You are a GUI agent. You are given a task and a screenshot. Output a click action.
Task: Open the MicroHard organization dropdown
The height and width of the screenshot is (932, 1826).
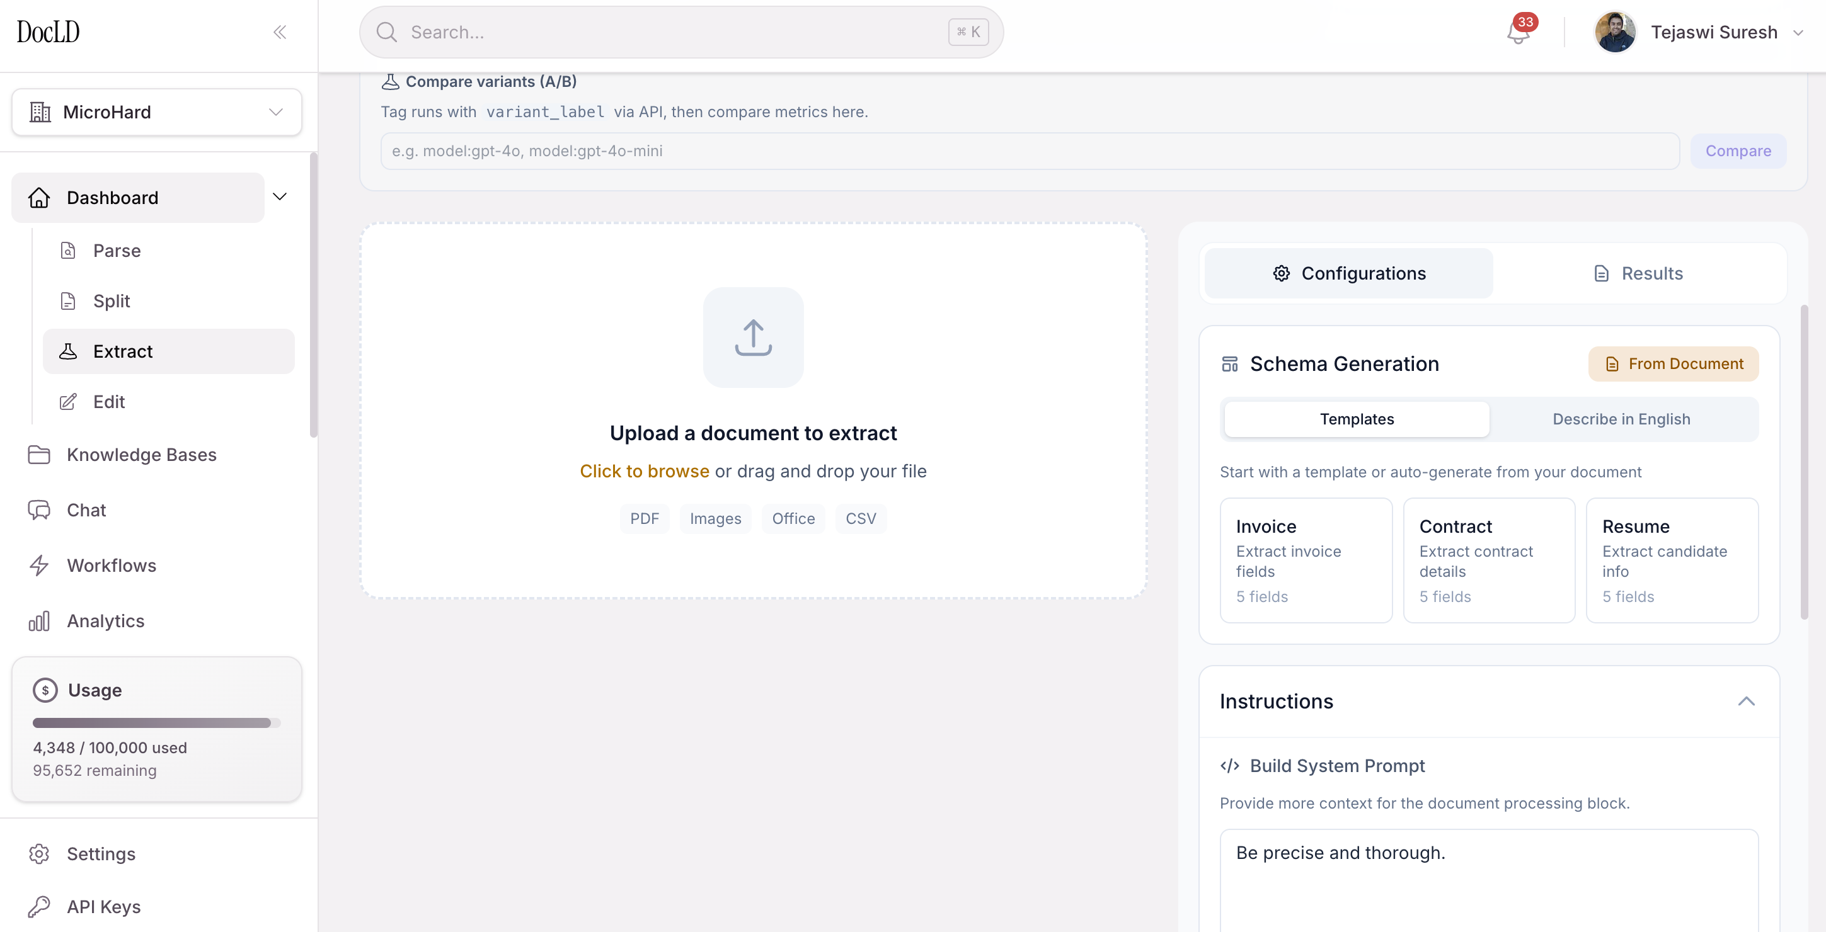click(157, 112)
